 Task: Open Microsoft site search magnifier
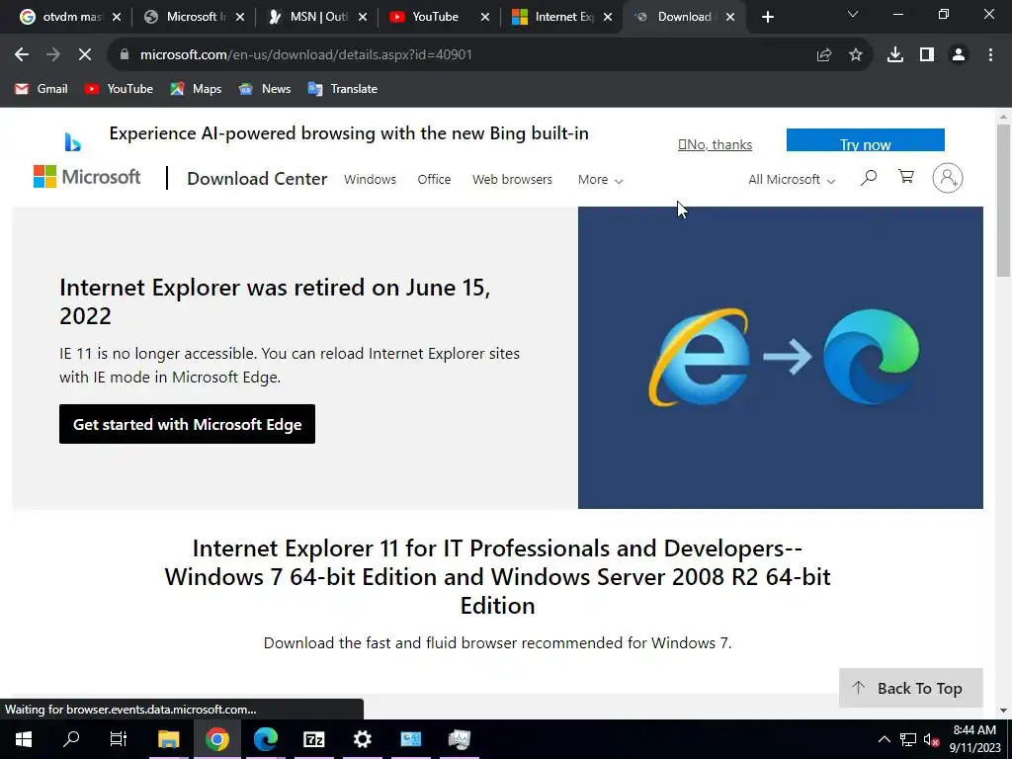pos(869,178)
